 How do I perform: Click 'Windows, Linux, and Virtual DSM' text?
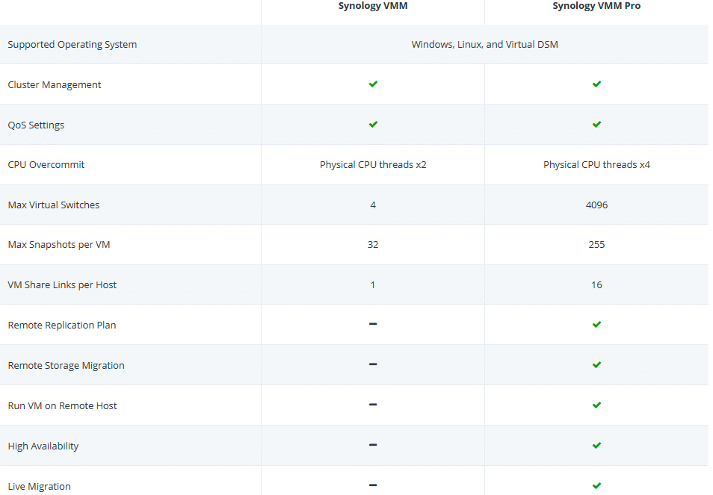[x=485, y=45]
